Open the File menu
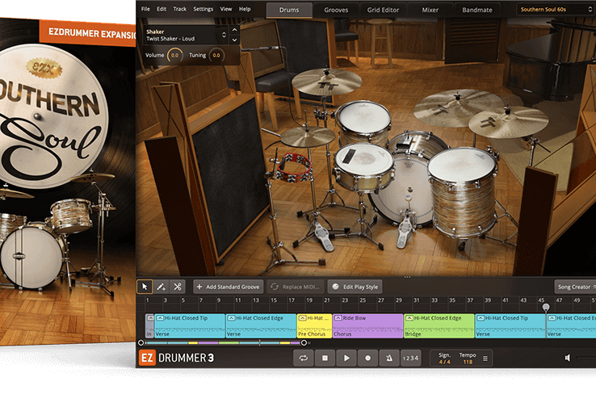The width and height of the screenshot is (596, 394). click(145, 9)
